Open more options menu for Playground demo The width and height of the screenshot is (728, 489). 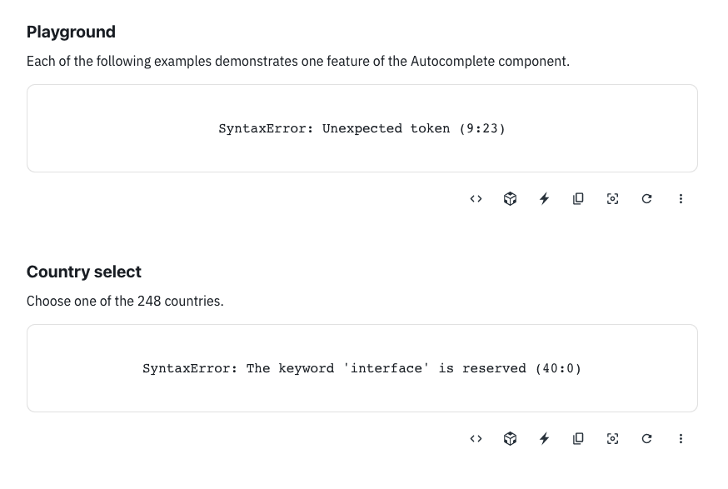681,199
